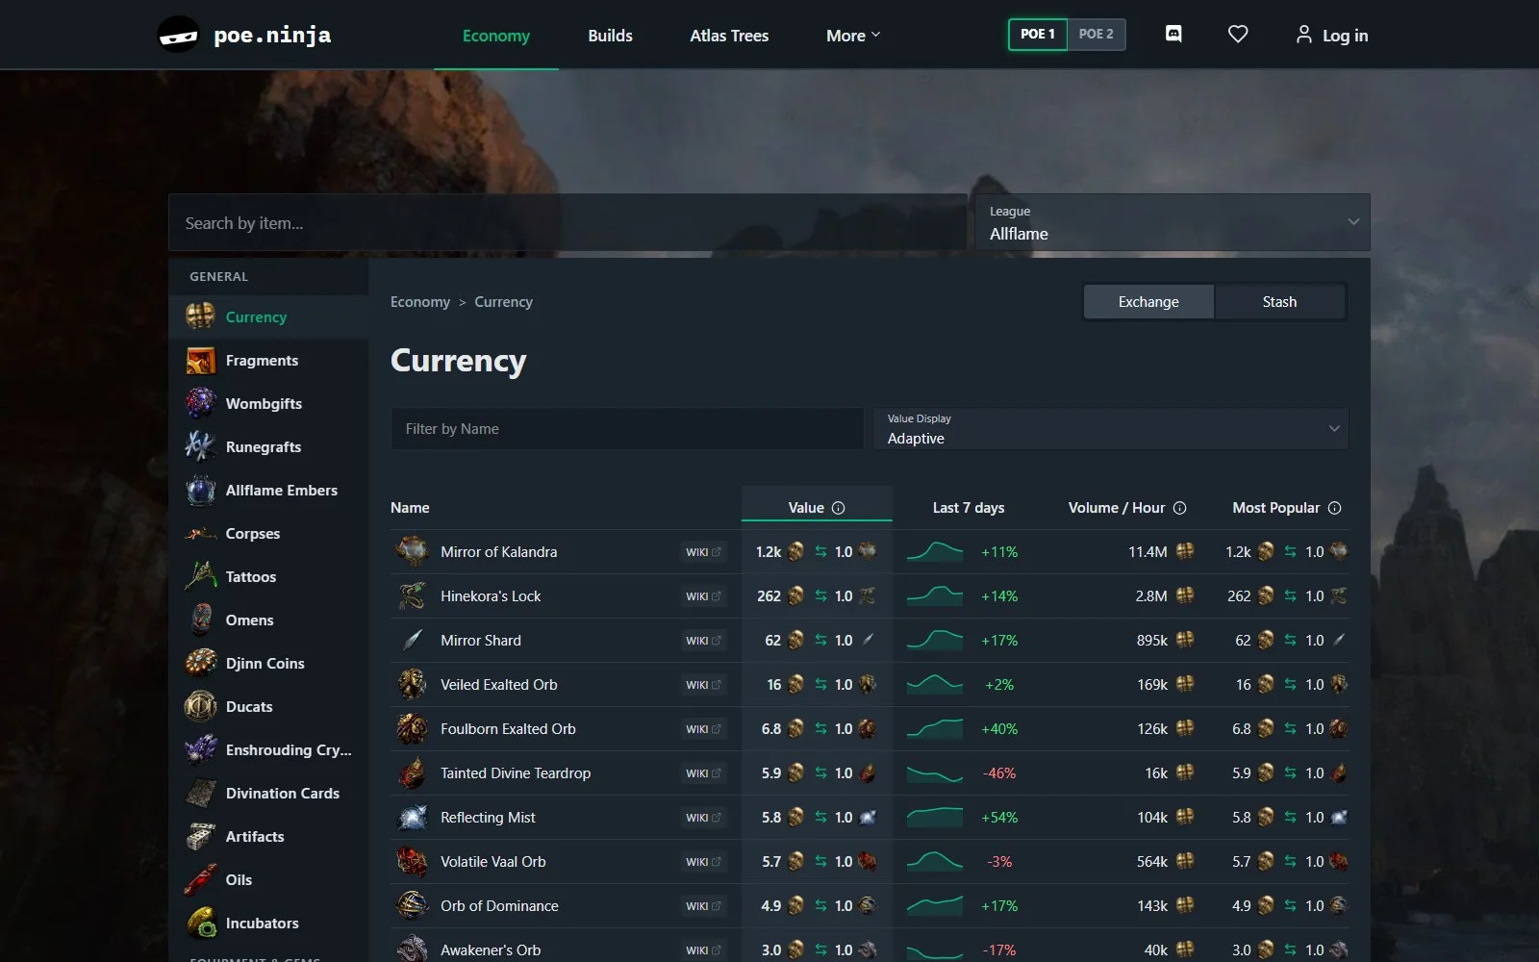Click the Currency sidebar icon
The image size is (1539, 962).
(x=200, y=316)
